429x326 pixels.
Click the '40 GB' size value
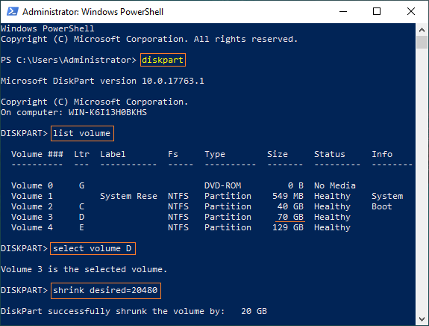[x=290, y=206]
